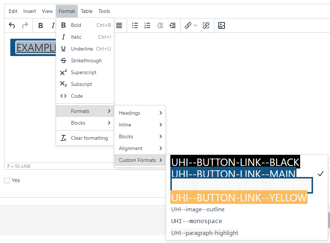Click the Redo arrow icon
The width and height of the screenshot is (330, 243).
tap(25, 25)
